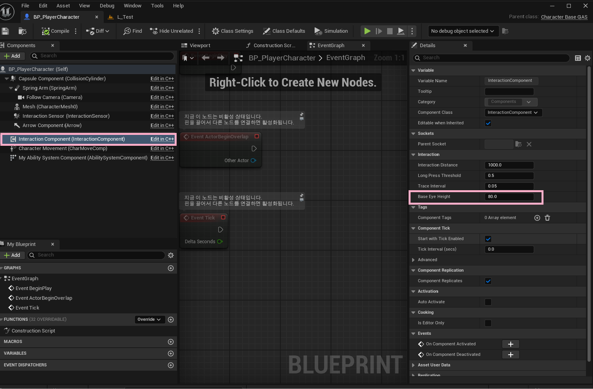Screen dimensions: 593x389
Task: Open My Blueprint settings gear
Action: click(x=171, y=255)
